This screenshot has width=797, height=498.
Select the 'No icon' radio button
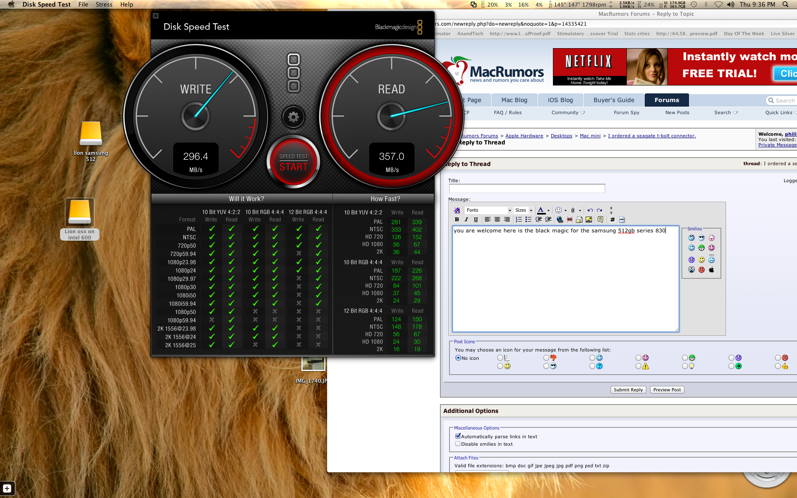pos(458,358)
